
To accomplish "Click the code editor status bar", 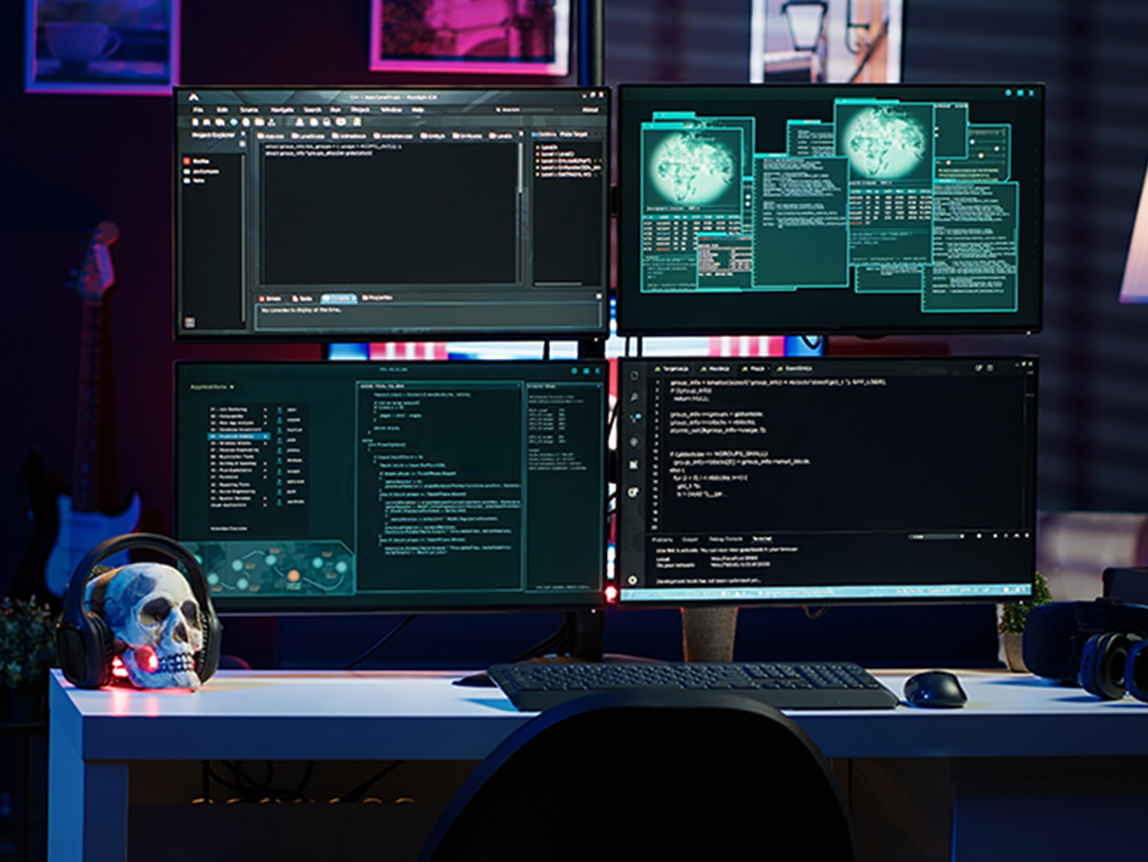I will point(827,592).
